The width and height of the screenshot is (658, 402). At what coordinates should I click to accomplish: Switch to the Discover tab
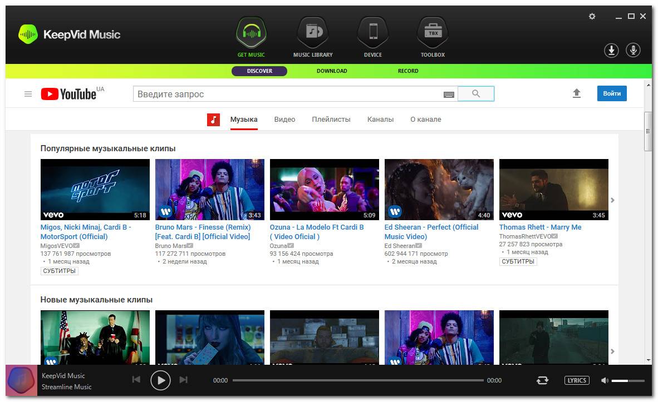click(x=259, y=71)
